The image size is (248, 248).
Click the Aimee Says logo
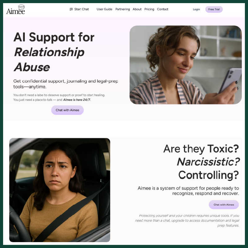[15, 10]
